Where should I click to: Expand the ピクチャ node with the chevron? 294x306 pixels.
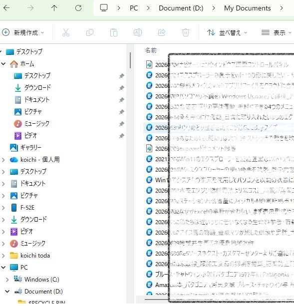3,196
